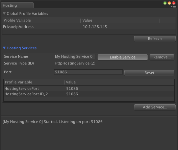Click the Hosting Services section title
This screenshot has height=150, width=178.
coord(22,48)
